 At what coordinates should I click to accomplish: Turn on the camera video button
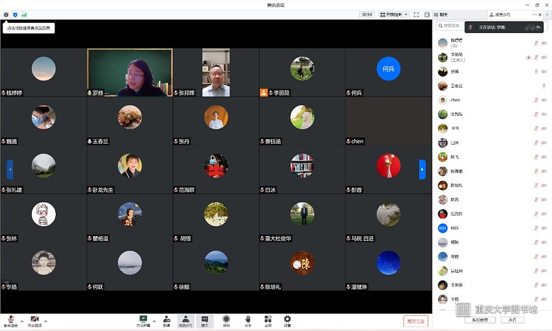(34, 321)
